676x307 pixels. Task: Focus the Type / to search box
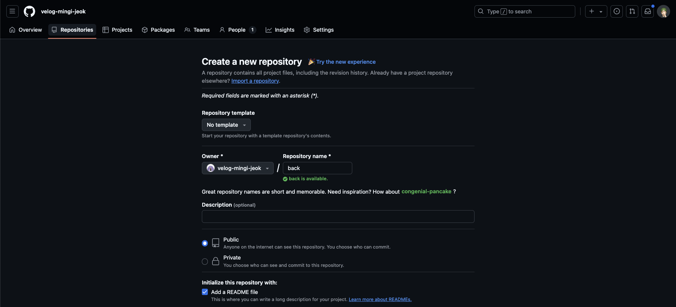pyautogui.click(x=525, y=11)
